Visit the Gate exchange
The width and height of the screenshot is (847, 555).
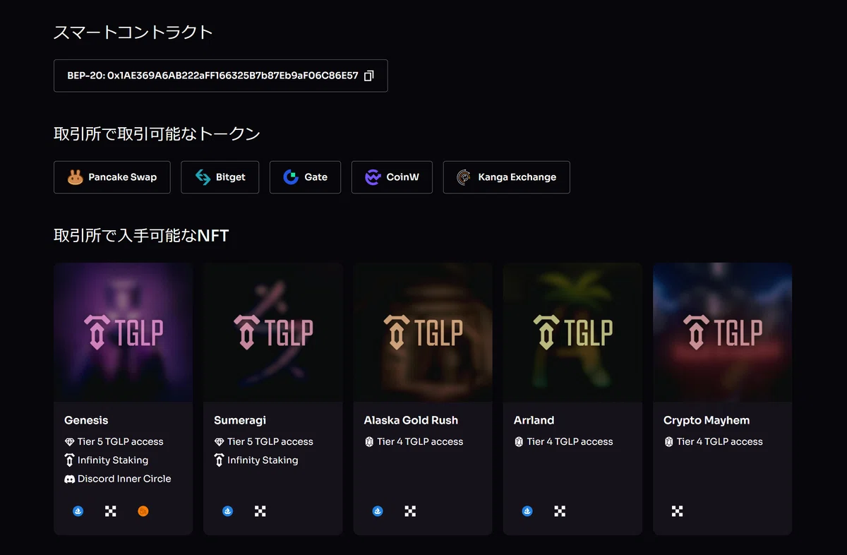click(306, 177)
